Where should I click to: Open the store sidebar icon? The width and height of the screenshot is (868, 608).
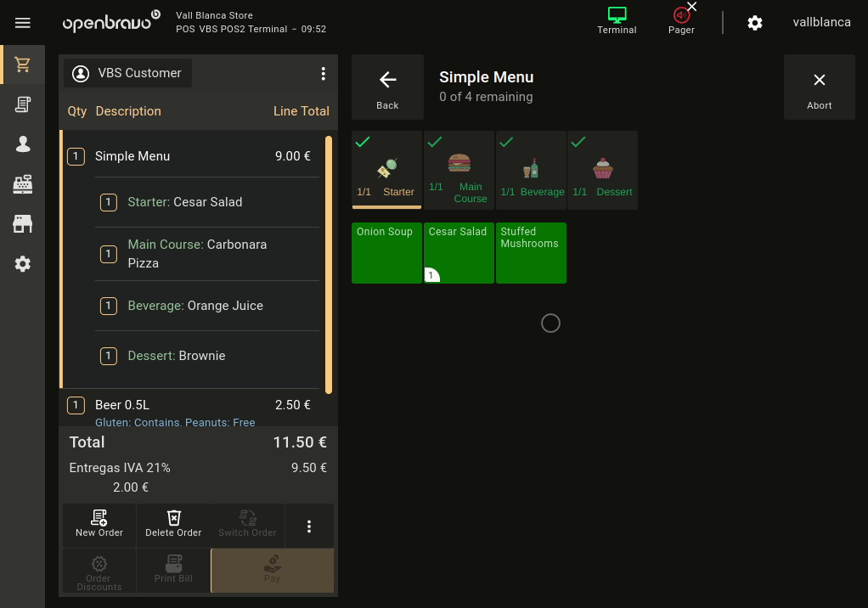point(23,224)
